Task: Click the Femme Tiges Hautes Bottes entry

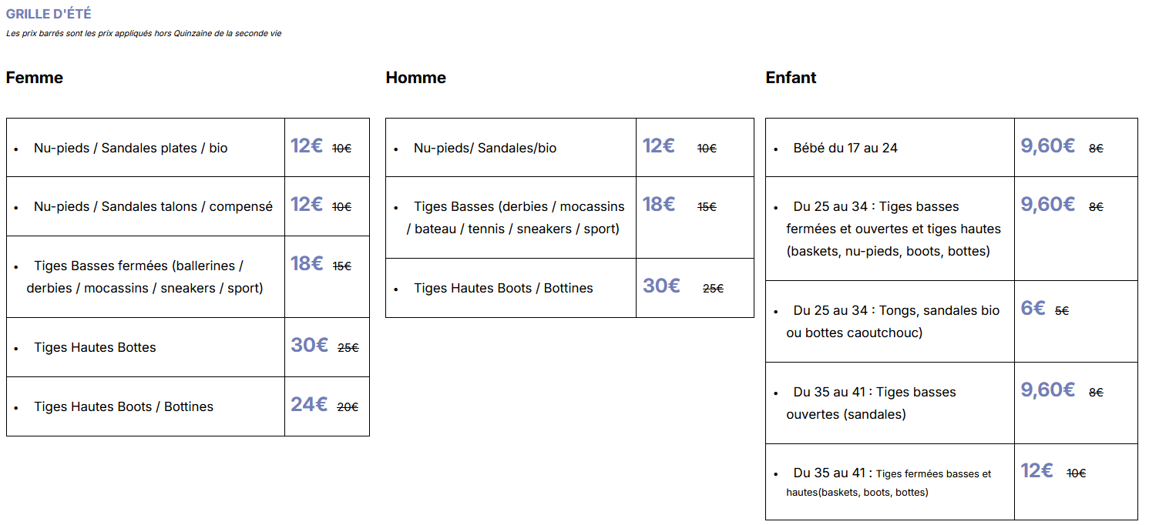Action: point(95,347)
